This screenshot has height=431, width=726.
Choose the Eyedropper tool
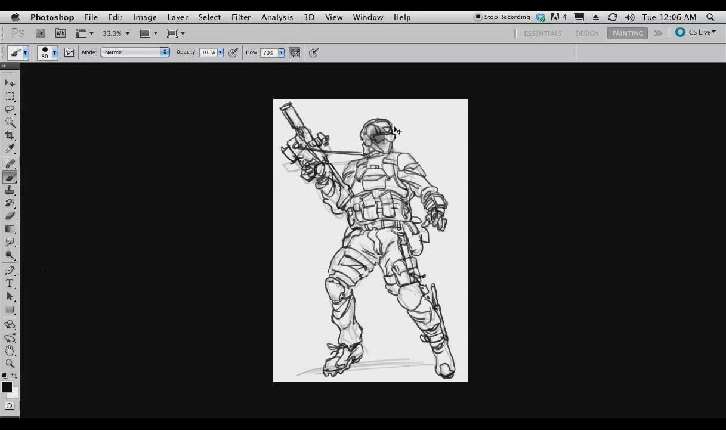tap(10, 149)
